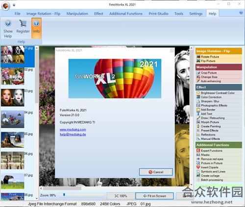The height and width of the screenshot is (207, 245).
Task: Select the elephant thumbnail 07.jpg
Action: point(13,181)
